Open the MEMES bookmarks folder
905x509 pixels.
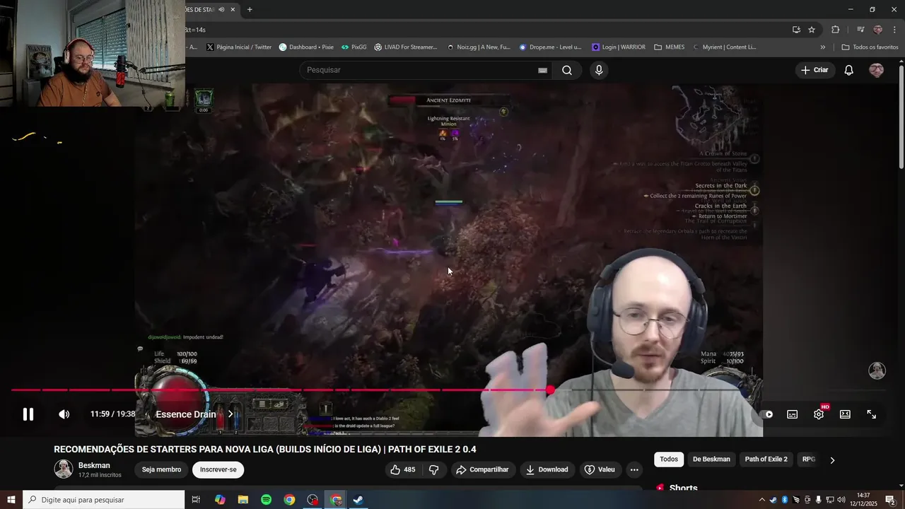point(670,47)
